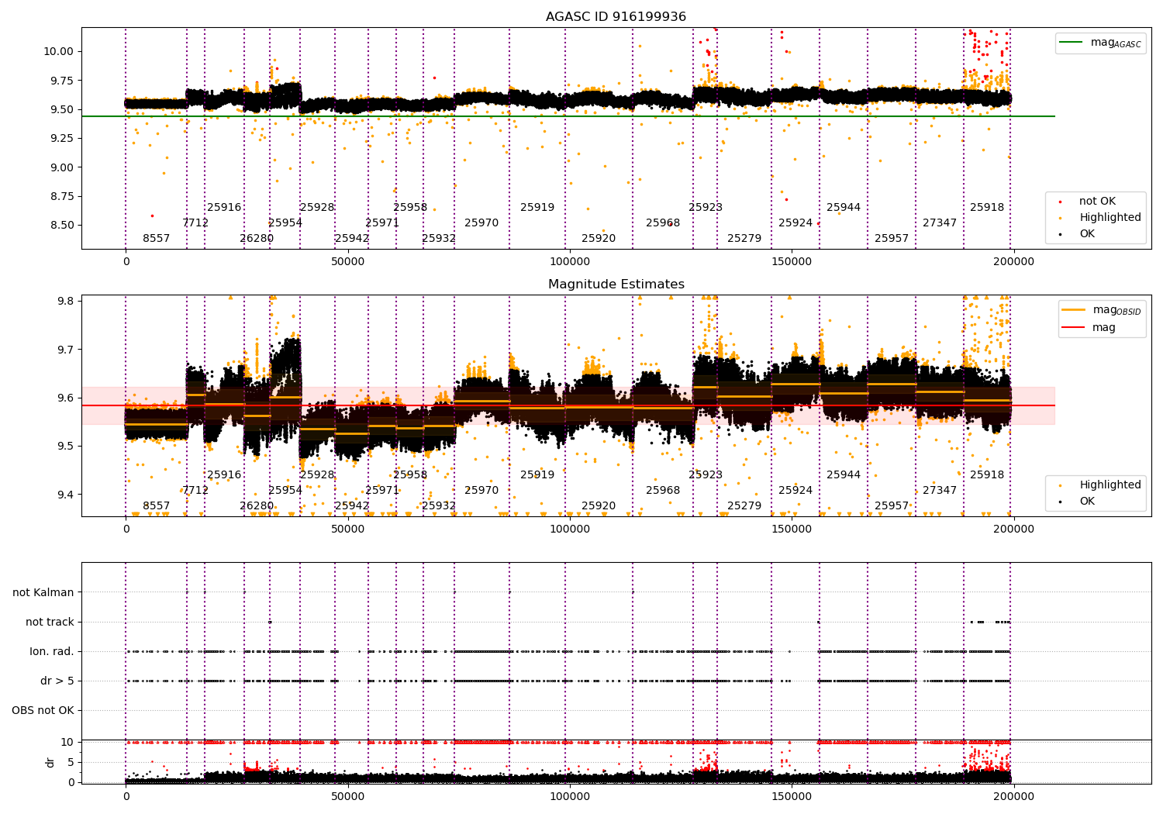Click OBSID 25932 label in top plot
Viewport: 1163px width, 814px height.
point(439,239)
